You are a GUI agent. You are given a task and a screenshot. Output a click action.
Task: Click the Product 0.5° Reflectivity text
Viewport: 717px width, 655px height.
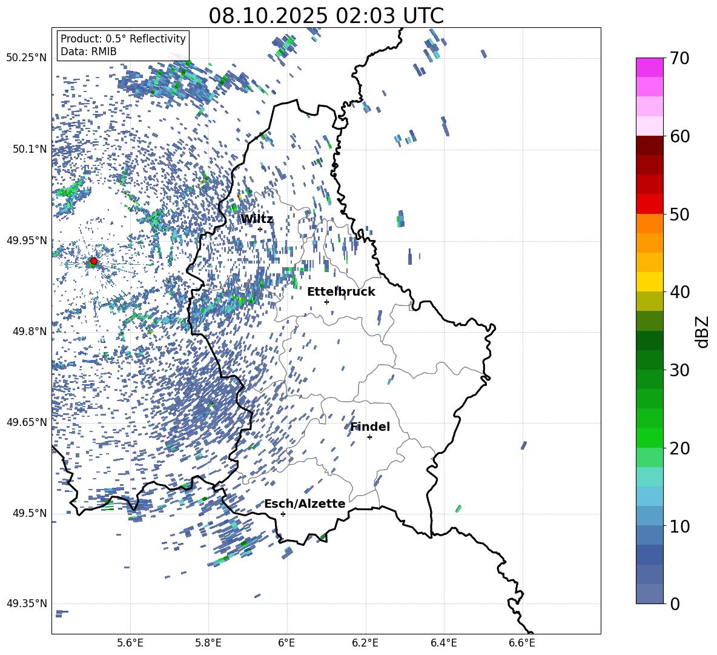tap(123, 39)
